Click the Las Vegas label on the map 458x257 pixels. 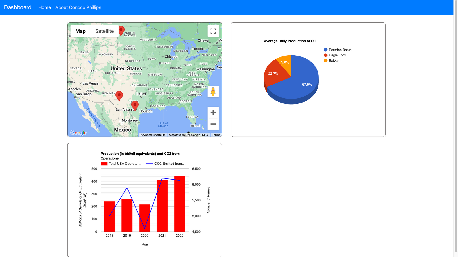click(x=90, y=84)
